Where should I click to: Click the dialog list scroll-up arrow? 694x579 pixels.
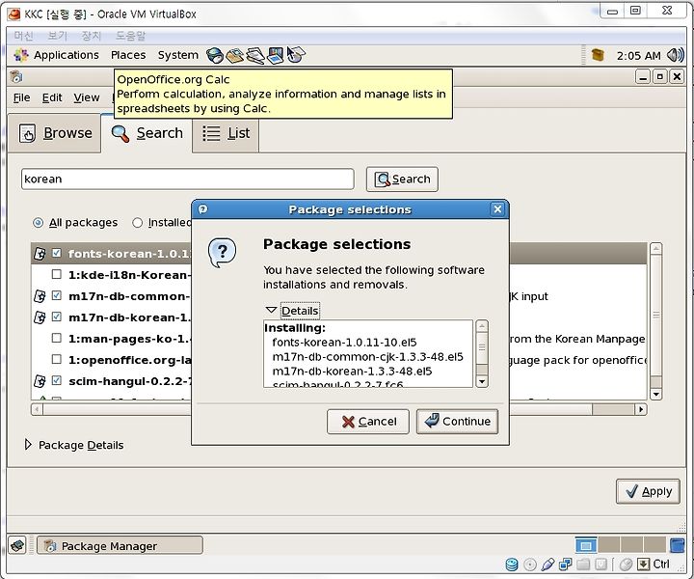(x=482, y=326)
